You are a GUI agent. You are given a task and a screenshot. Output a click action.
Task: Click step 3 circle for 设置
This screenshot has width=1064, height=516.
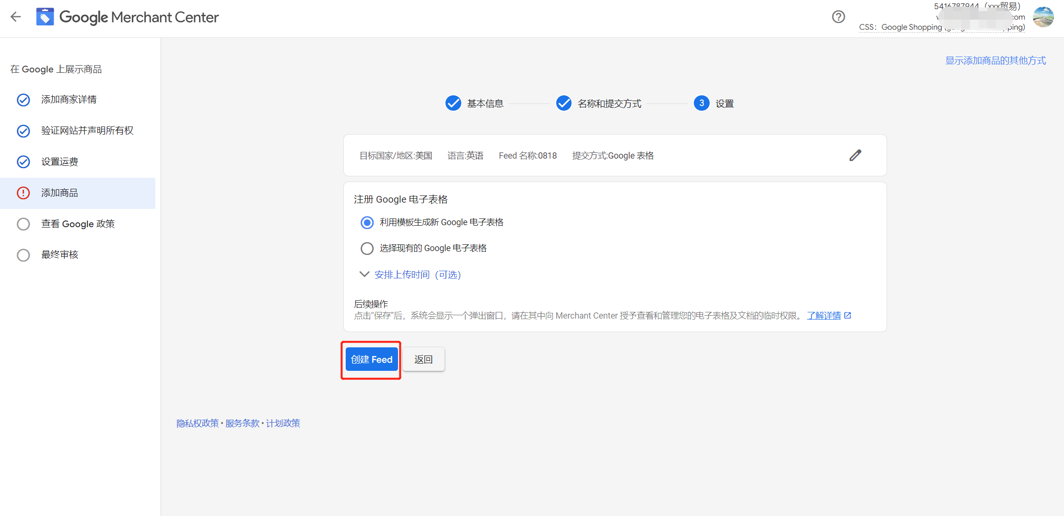pos(702,103)
